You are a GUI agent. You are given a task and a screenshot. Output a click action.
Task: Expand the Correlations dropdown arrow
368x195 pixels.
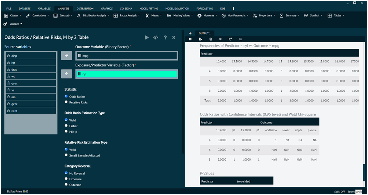click(48, 15)
